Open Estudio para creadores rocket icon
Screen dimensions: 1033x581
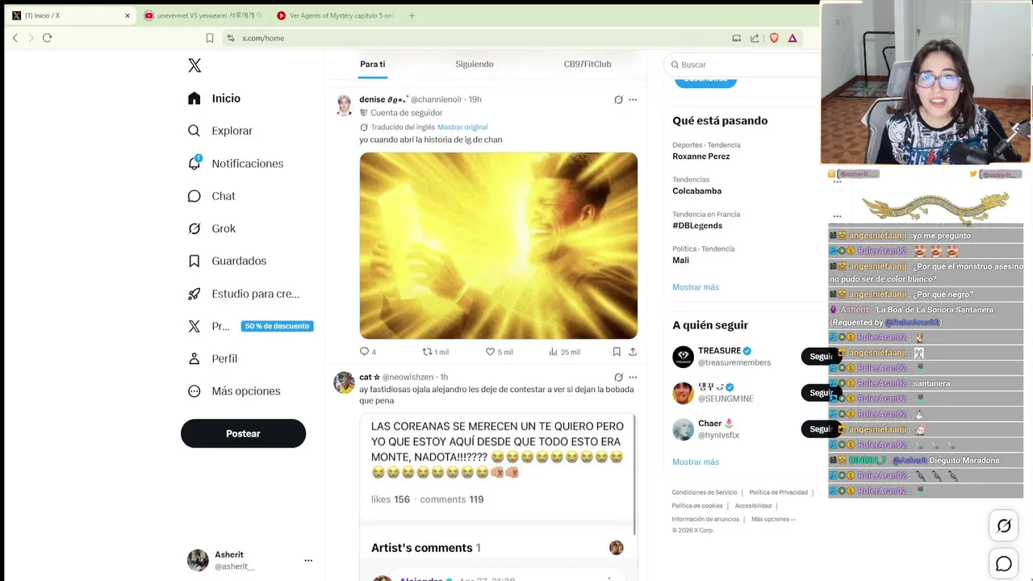[194, 294]
